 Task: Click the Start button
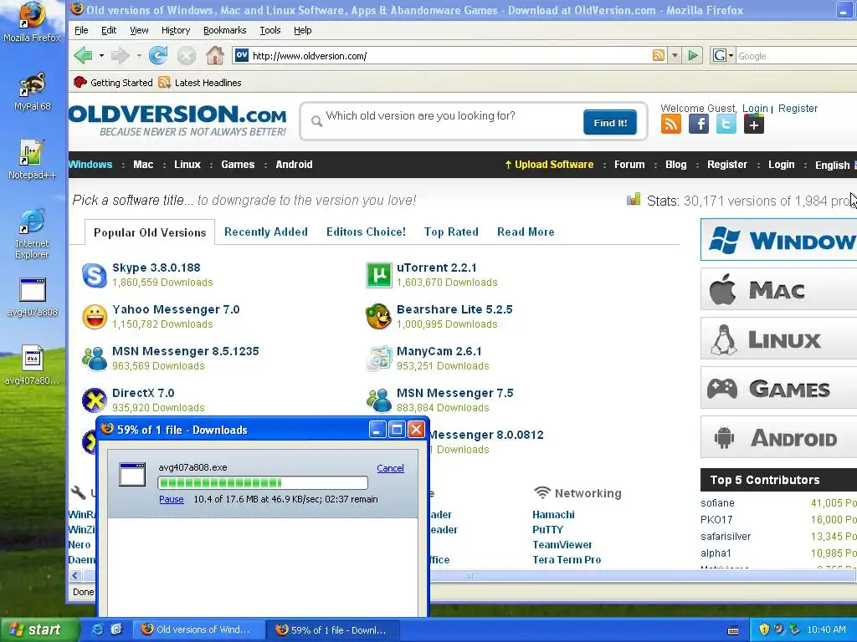click(x=38, y=629)
